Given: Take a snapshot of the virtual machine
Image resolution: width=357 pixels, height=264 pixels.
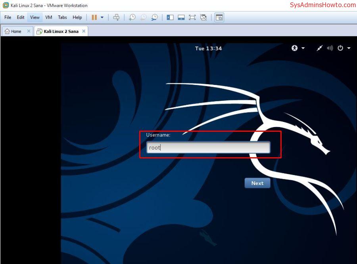Looking at the screenshot, I should coord(132,17).
